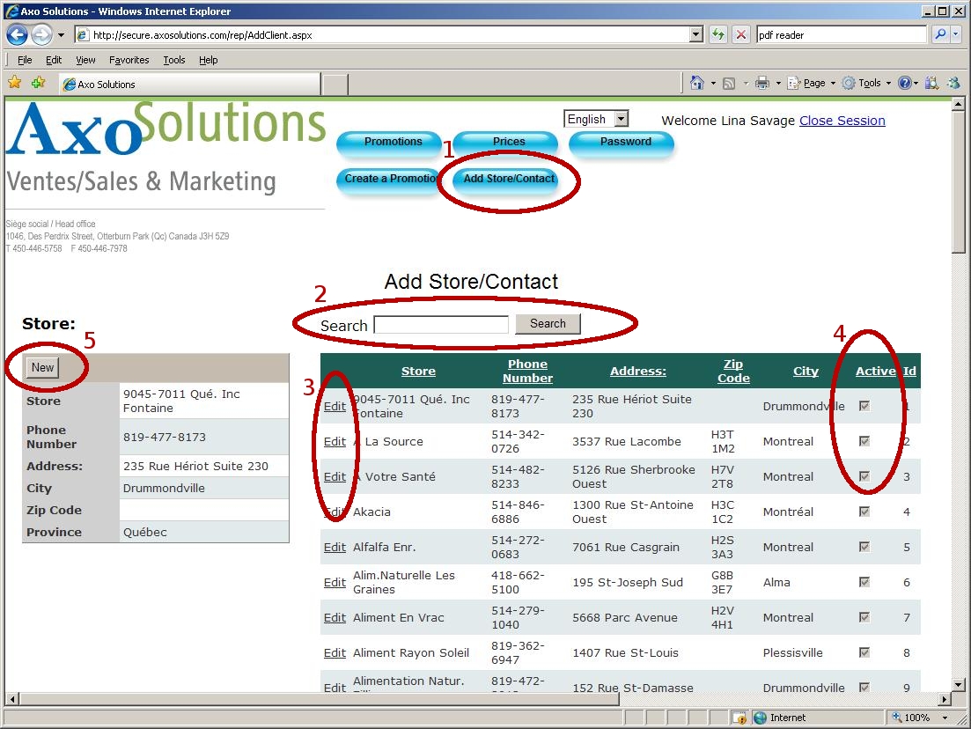The image size is (971, 729).
Task: Open the zoom level dropdown beside 100%
Action: click(945, 718)
